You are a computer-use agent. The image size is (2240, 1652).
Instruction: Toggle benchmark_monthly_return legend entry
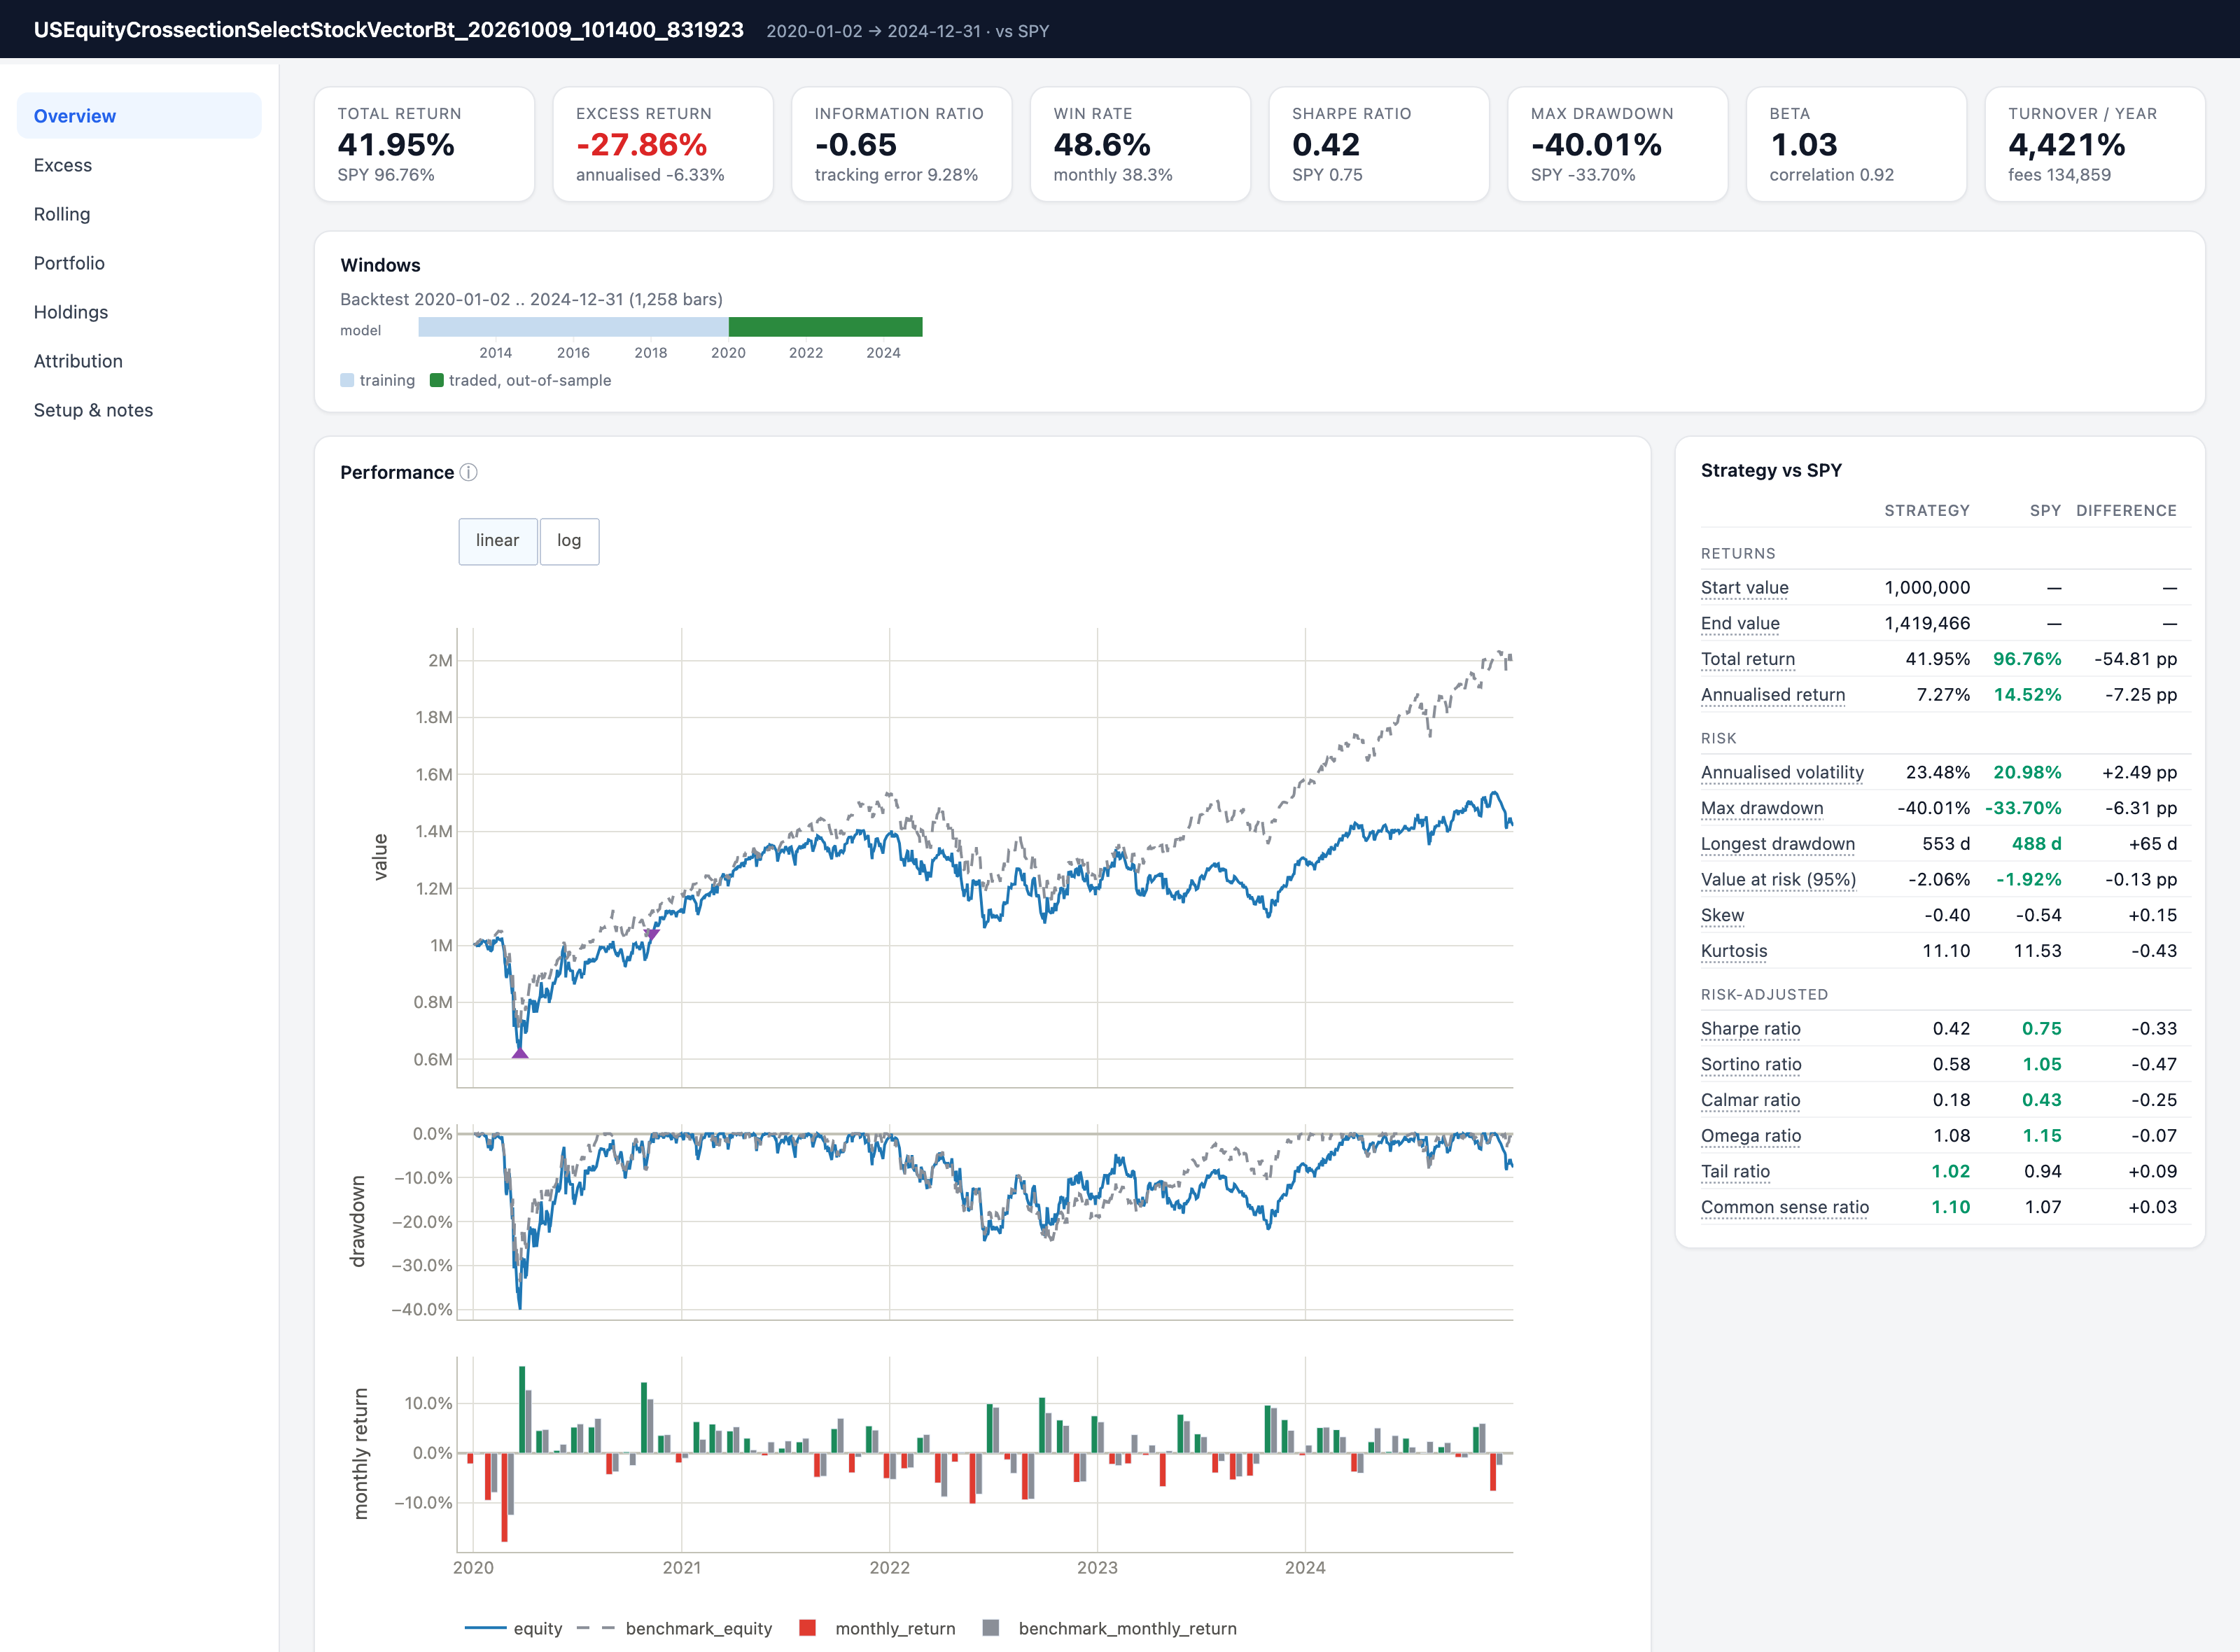(1110, 1628)
